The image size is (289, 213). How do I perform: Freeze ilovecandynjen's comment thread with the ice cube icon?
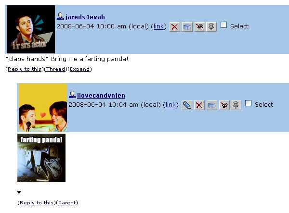211,105
